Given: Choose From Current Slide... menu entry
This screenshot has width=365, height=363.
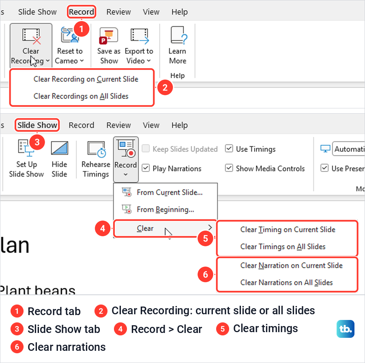Looking at the screenshot, I should [165, 192].
